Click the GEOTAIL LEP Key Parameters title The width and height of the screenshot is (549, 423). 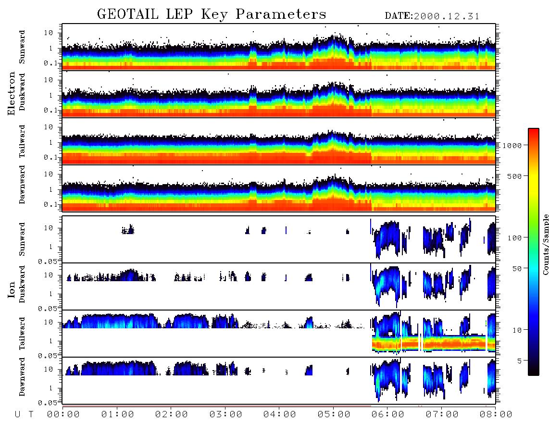pyautogui.click(x=212, y=14)
